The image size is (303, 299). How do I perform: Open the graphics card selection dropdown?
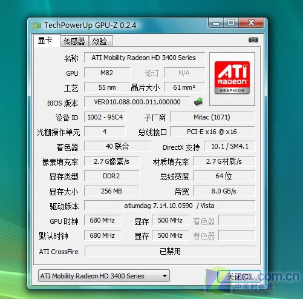[x=104, y=276]
